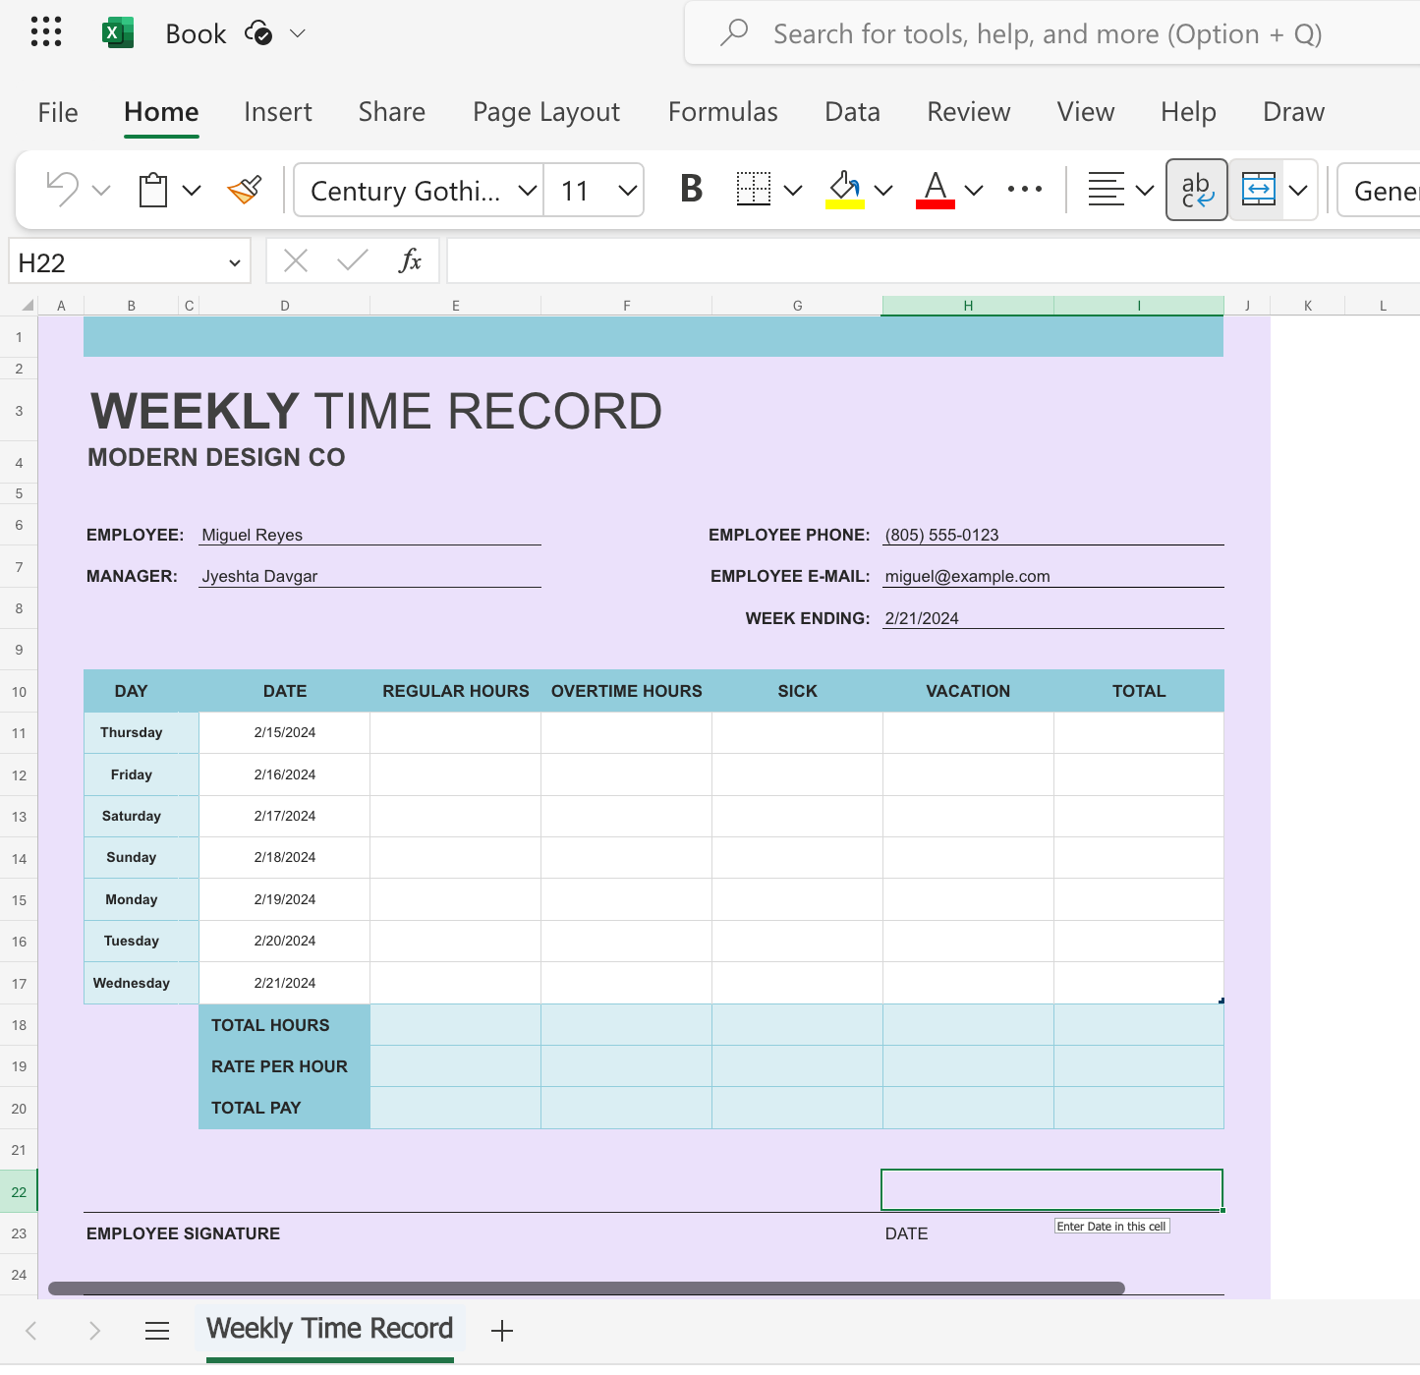Apply the red font color
Image resolution: width=1420 pixels, height=1375 pixels.
(x=936, y=190)
